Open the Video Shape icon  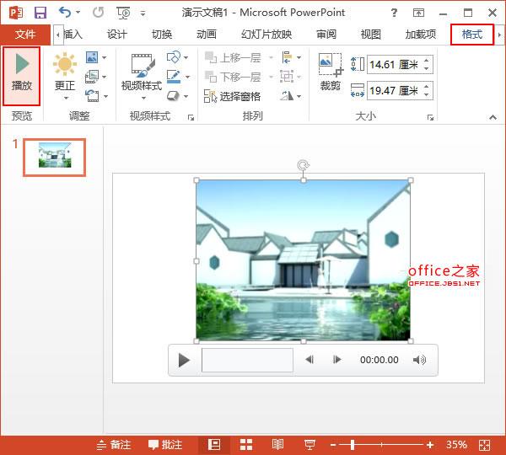click(174, 57)
